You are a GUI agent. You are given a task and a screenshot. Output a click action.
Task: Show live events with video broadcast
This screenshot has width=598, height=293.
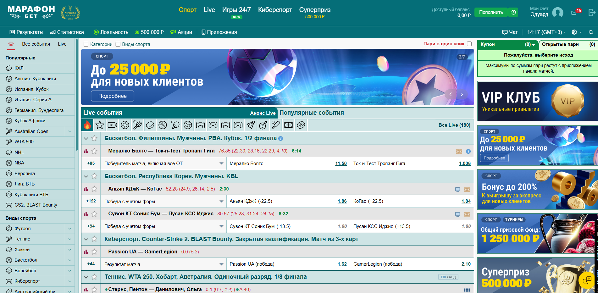[112, 125]
